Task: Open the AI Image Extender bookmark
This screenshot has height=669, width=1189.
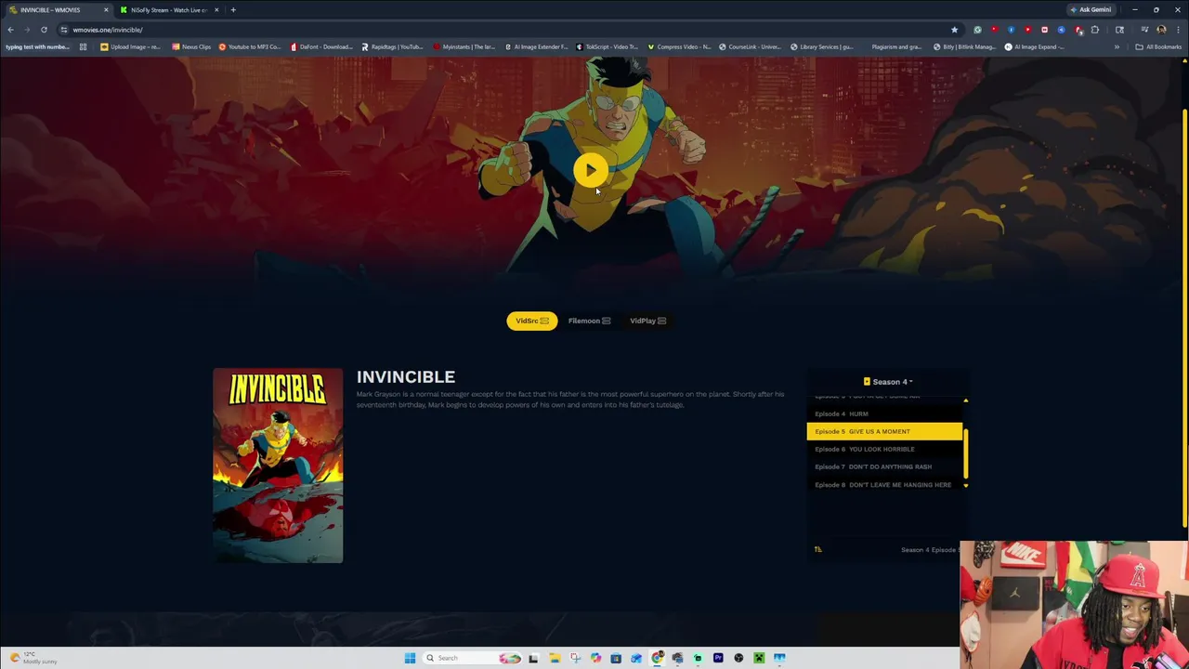Action: [536, 46]
